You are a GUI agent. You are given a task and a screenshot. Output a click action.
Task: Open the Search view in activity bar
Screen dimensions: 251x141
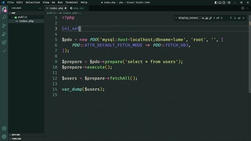coord(4,17)
